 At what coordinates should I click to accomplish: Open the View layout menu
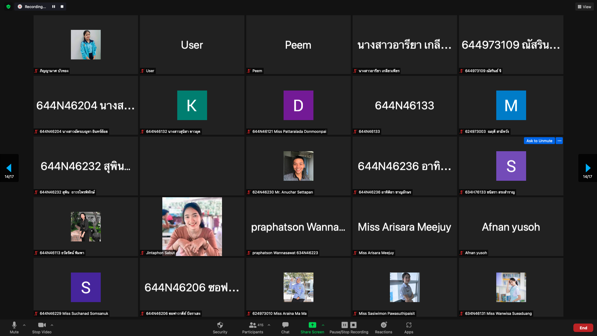(585, 7)
